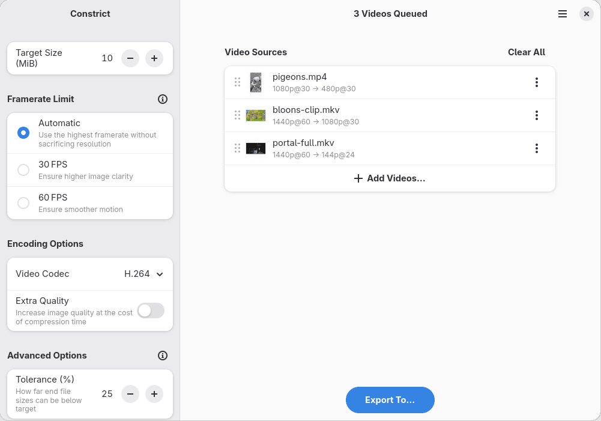Image resolution: width=601 pixels, height=421 pixels.
Task: Click portal-full.mkv video thumbnail
Action: pos(256,148)
